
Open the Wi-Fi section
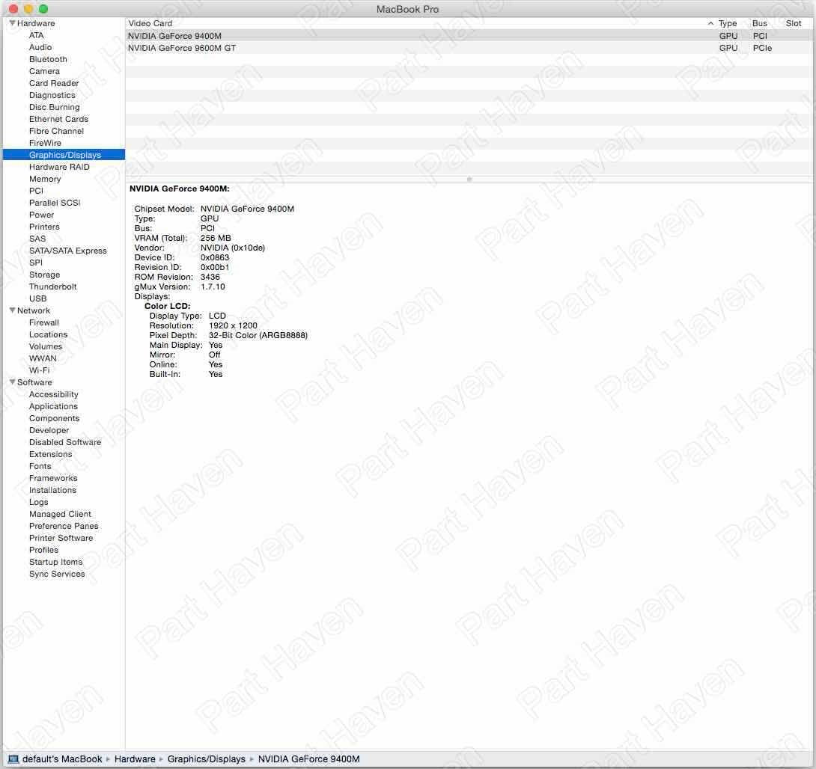tap(40, 370)
